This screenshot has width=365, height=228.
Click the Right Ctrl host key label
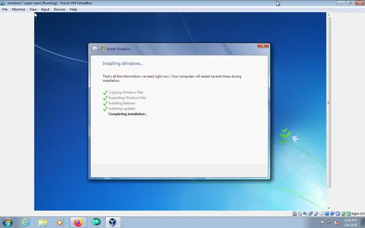358,214
